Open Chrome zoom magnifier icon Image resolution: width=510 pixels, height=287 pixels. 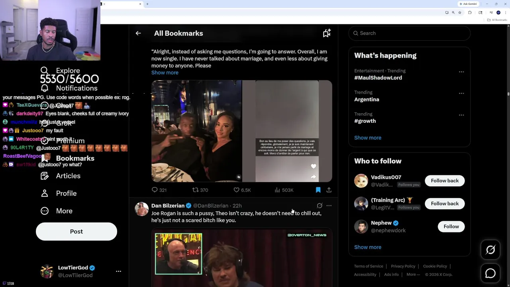453,12
